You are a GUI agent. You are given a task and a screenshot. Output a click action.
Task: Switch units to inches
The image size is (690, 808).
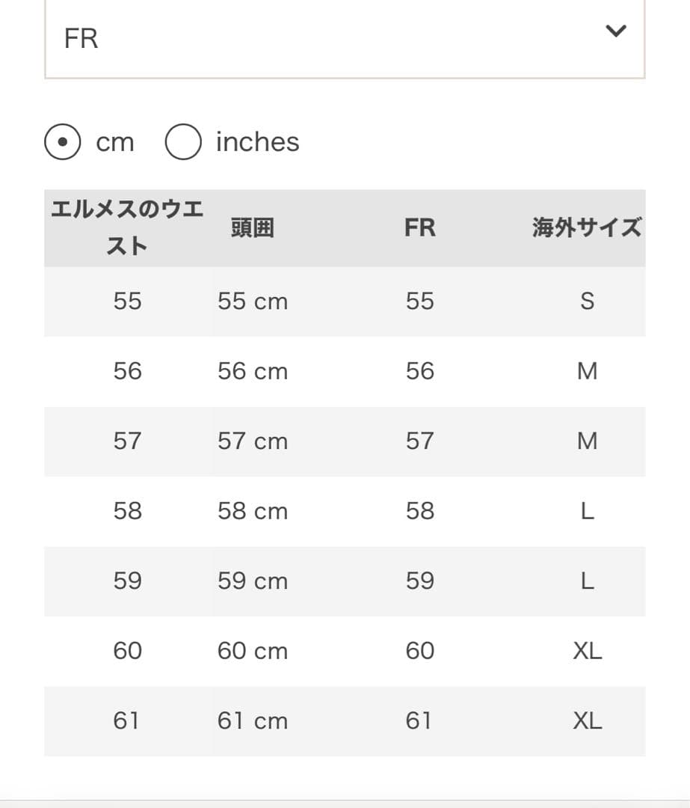(183, 142)
